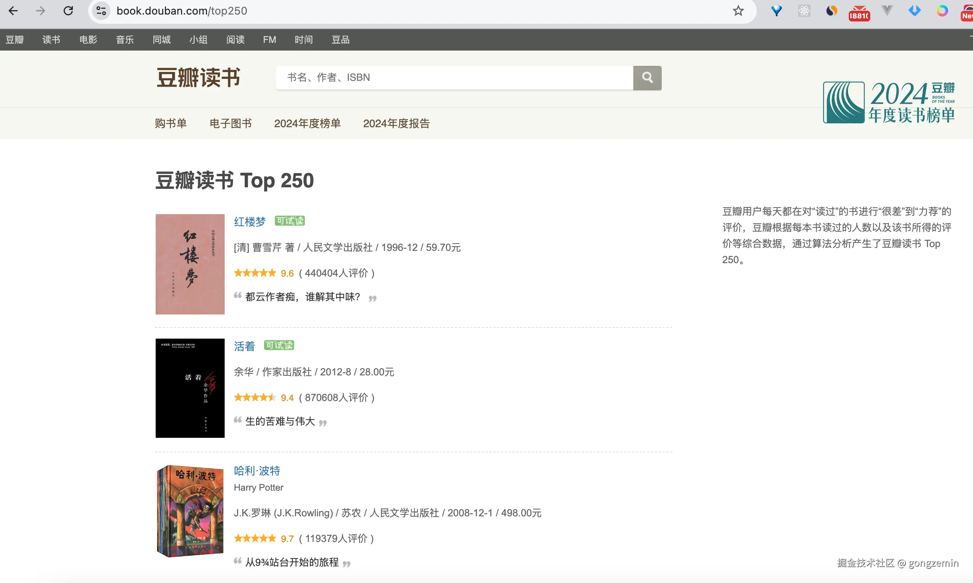The height and width of the screenshot is (583, 973).
Task: Reload the page with refresh icon
Action: pyautogui.click(x=68, y=11)
